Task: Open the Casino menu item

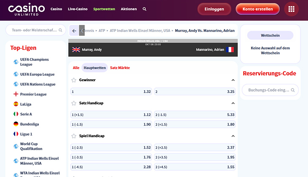Action: pyautogui.click(x=56, y=9)
